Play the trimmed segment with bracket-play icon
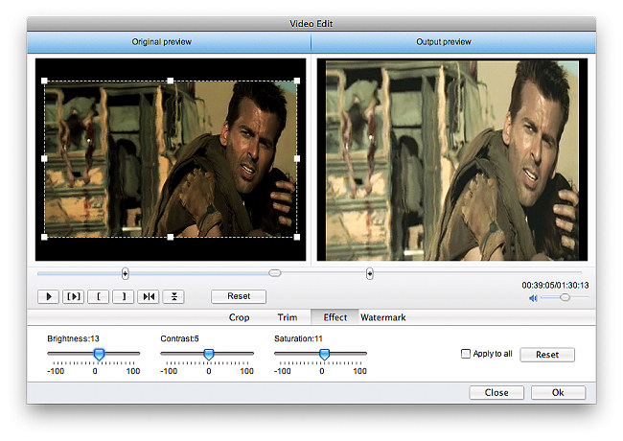623x441 pixels. [74, 297]
